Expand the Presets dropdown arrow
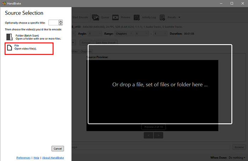The image size is (248, 161). coord(179,17)
